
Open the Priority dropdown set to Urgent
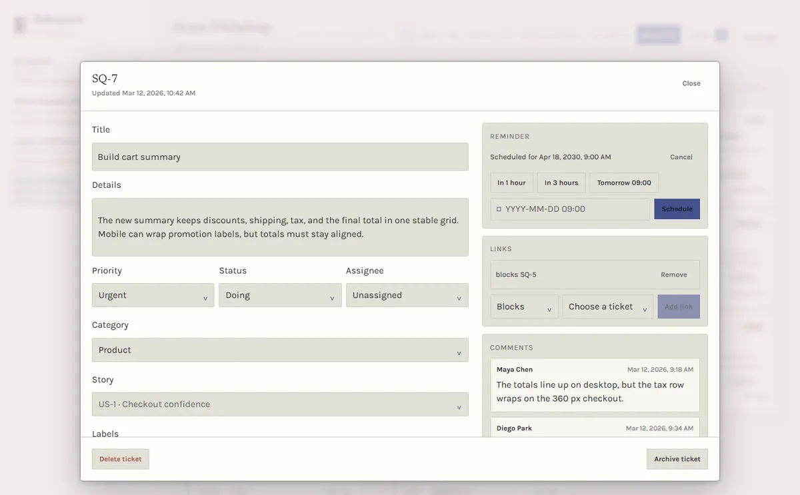pyautogui.click(x=153, y=295)
